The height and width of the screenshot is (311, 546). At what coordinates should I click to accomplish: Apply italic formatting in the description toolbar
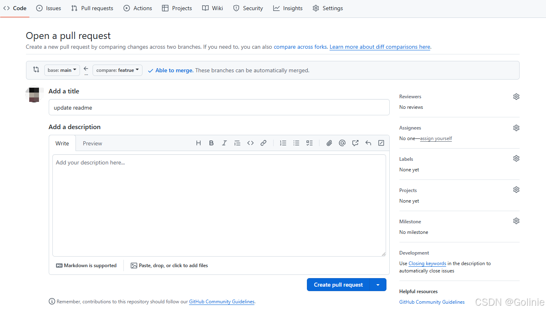[x=224, y=143]
